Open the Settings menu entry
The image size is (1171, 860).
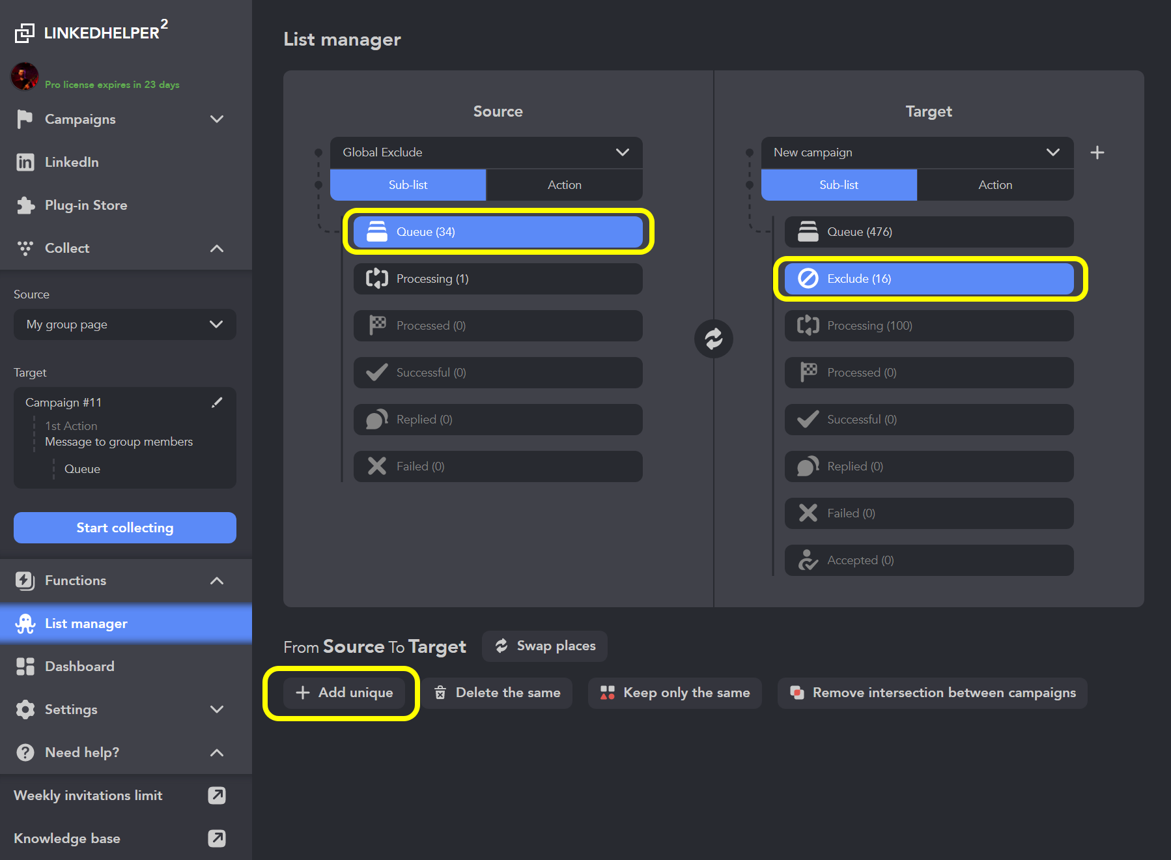71,709
